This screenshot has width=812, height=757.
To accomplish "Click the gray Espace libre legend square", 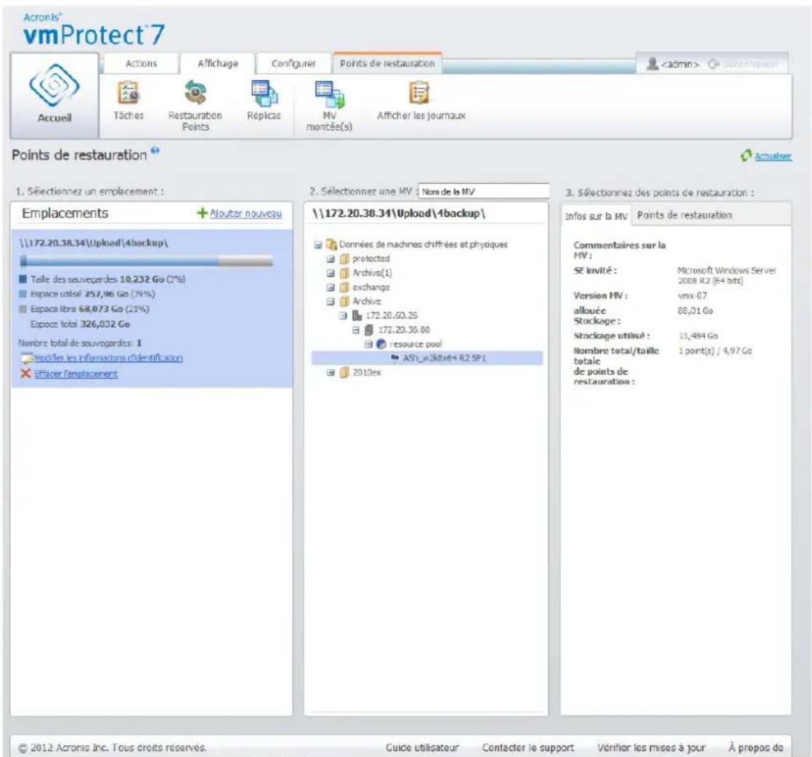I will [x=23, y=309].
